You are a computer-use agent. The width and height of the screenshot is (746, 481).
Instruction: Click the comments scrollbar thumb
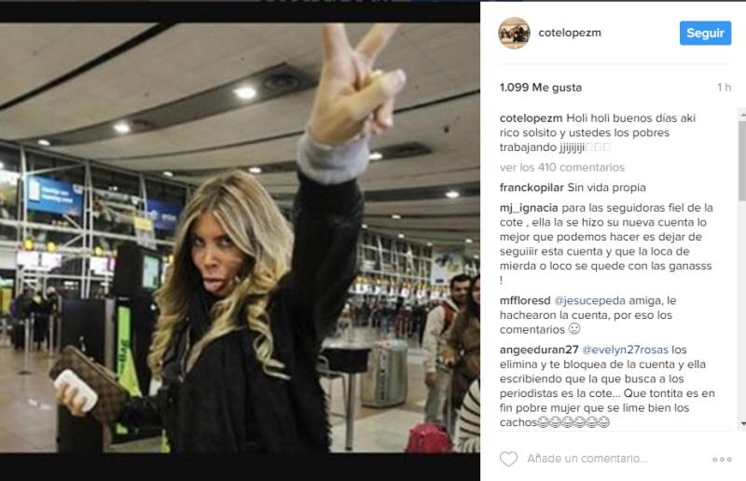742,160
